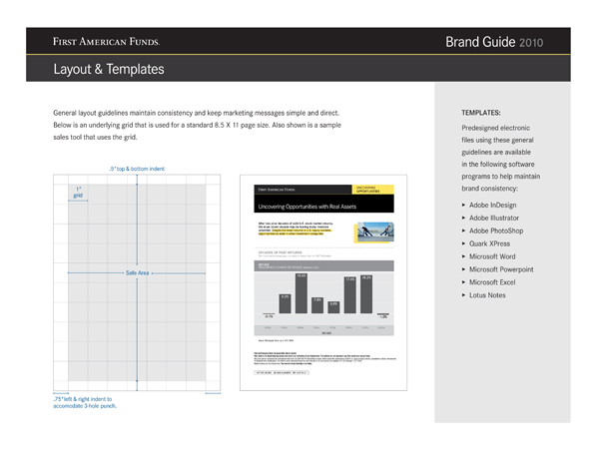Screen dimensions: 599x463
Task: Click the '1" grid' label
Action: point(78,192)
